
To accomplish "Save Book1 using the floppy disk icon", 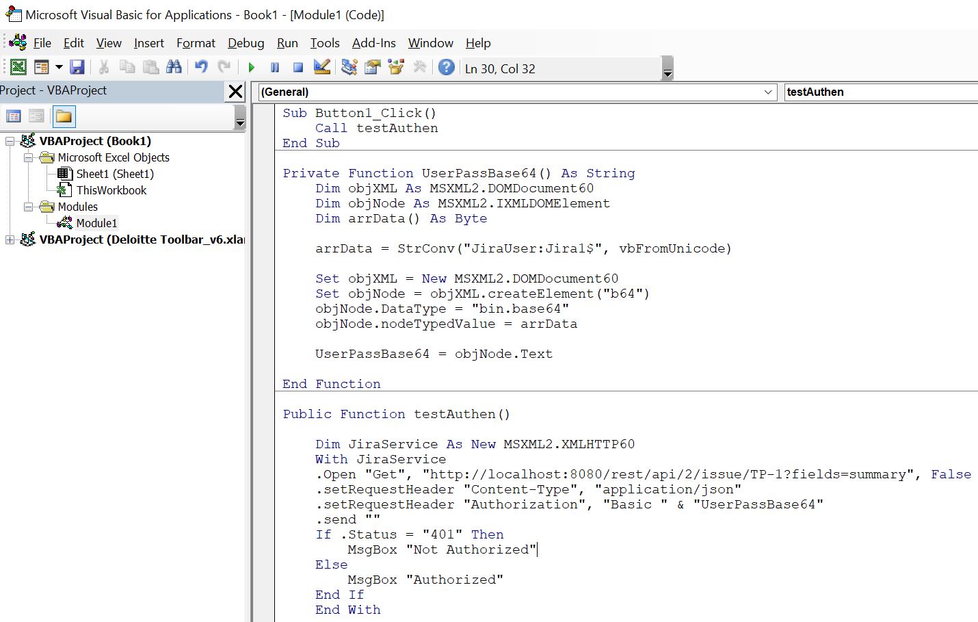I will point(78,67).
